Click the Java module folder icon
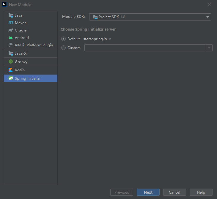This screenshot has width=217, height=199. [x=11, y=15]
